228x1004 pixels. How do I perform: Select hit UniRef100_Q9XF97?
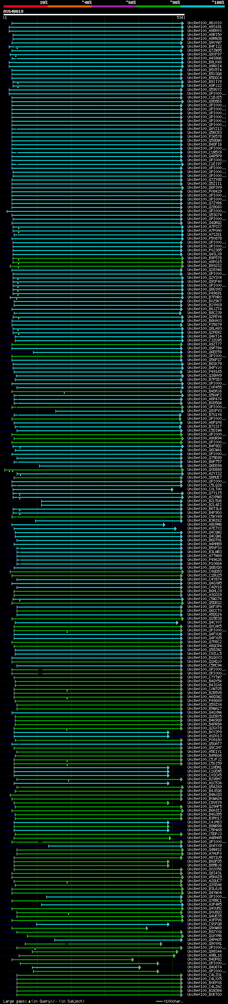204,54
